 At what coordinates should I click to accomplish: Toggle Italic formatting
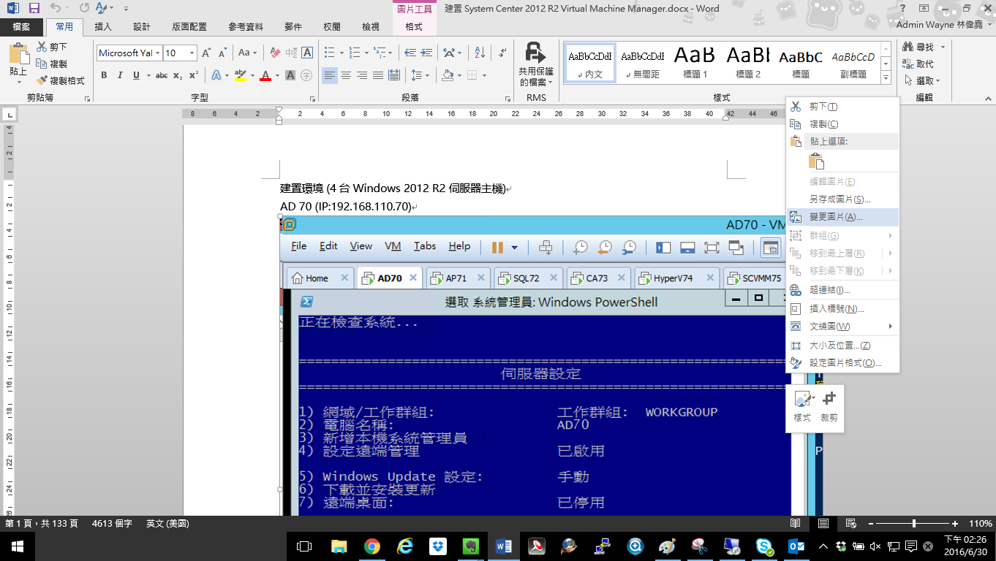[x=120, y=75]
